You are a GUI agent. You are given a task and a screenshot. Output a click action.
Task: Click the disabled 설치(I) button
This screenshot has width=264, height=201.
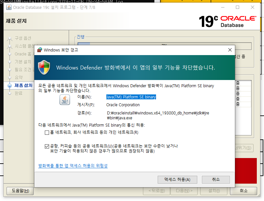pyautogui.click(x=214, y=191)
